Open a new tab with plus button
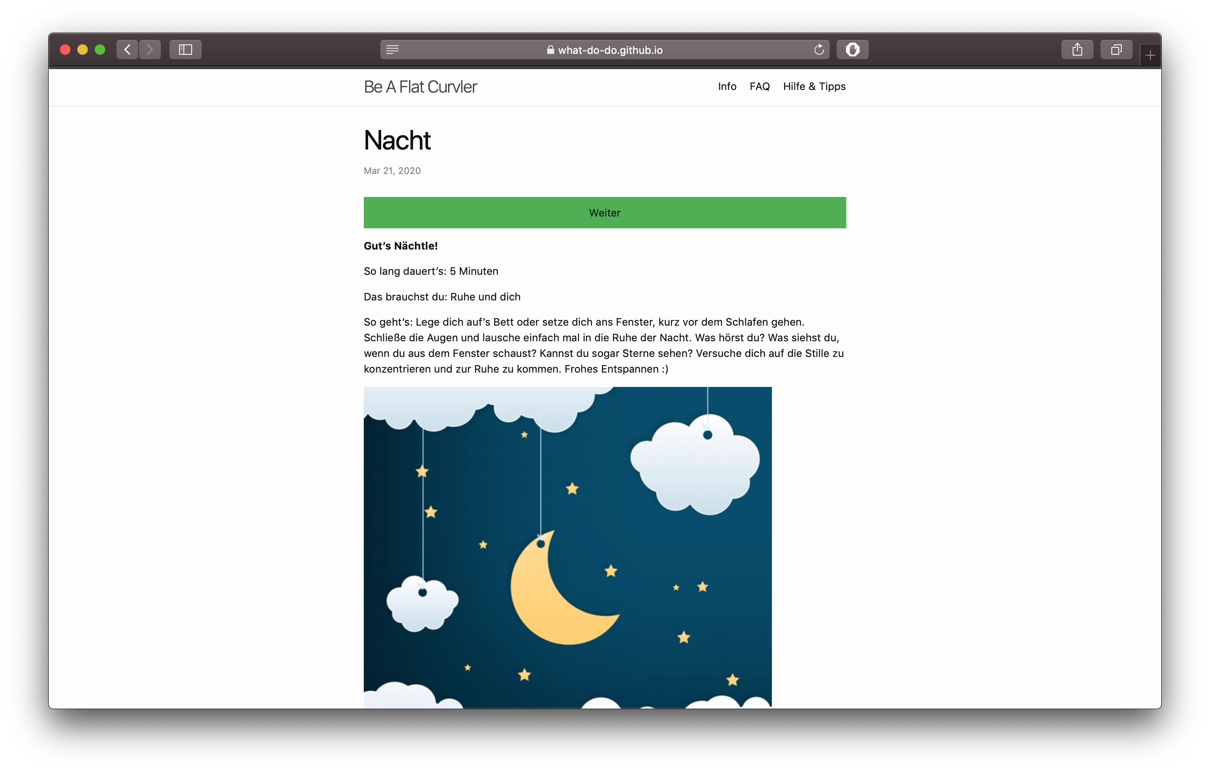 pos(1150,55)
